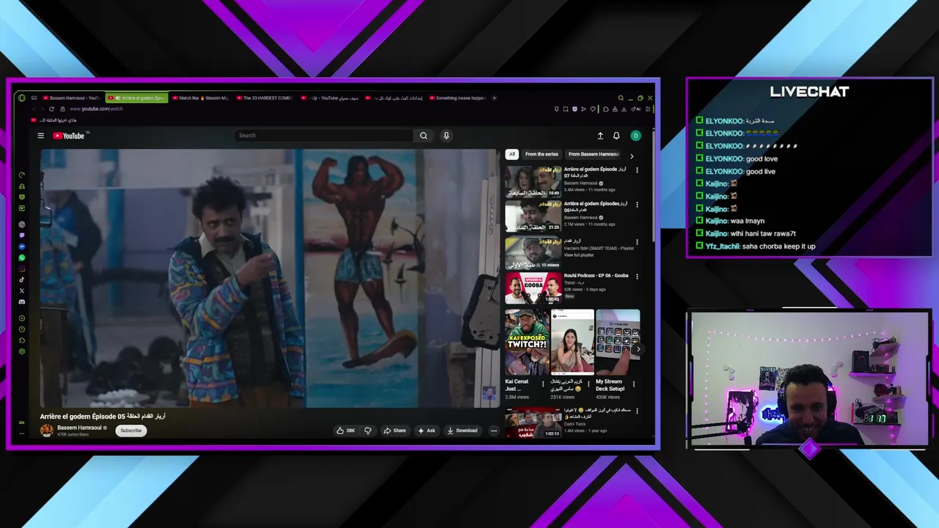Open the browser easy setup menu icon
939x528 pixels.
tap(648, 109)
